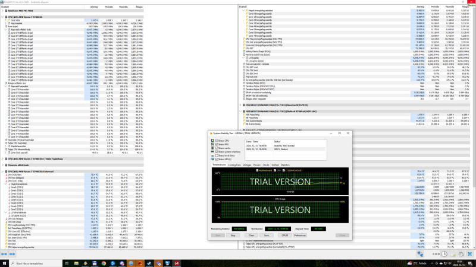
Task: Collapse L3 clocks tree group
Action: click(x=243, y=58)
